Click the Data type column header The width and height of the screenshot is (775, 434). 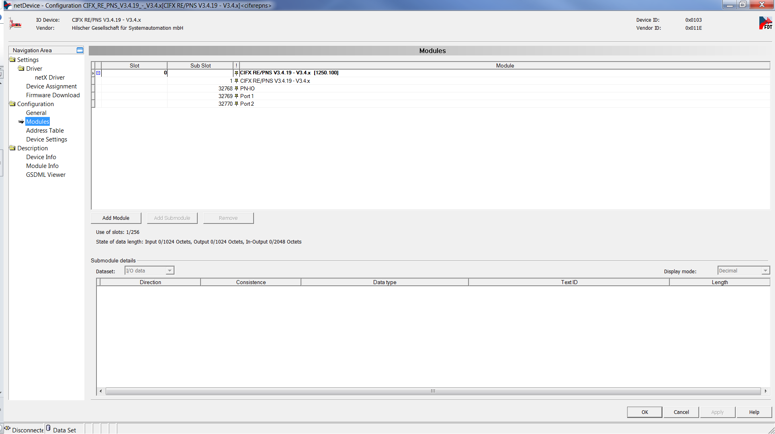coord(384,282)
